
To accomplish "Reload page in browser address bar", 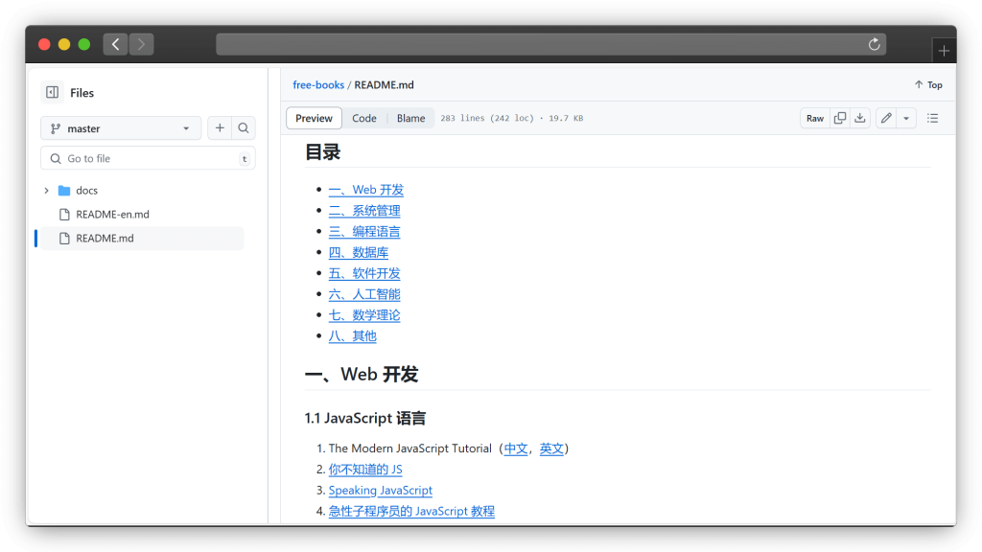I will tap(874, 44).
